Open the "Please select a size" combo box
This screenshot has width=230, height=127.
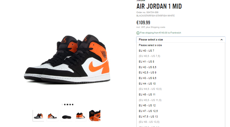(181, 40)
